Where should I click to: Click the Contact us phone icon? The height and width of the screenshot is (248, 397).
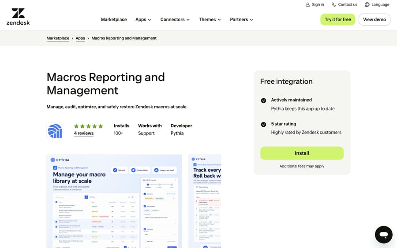coord(334,4)
